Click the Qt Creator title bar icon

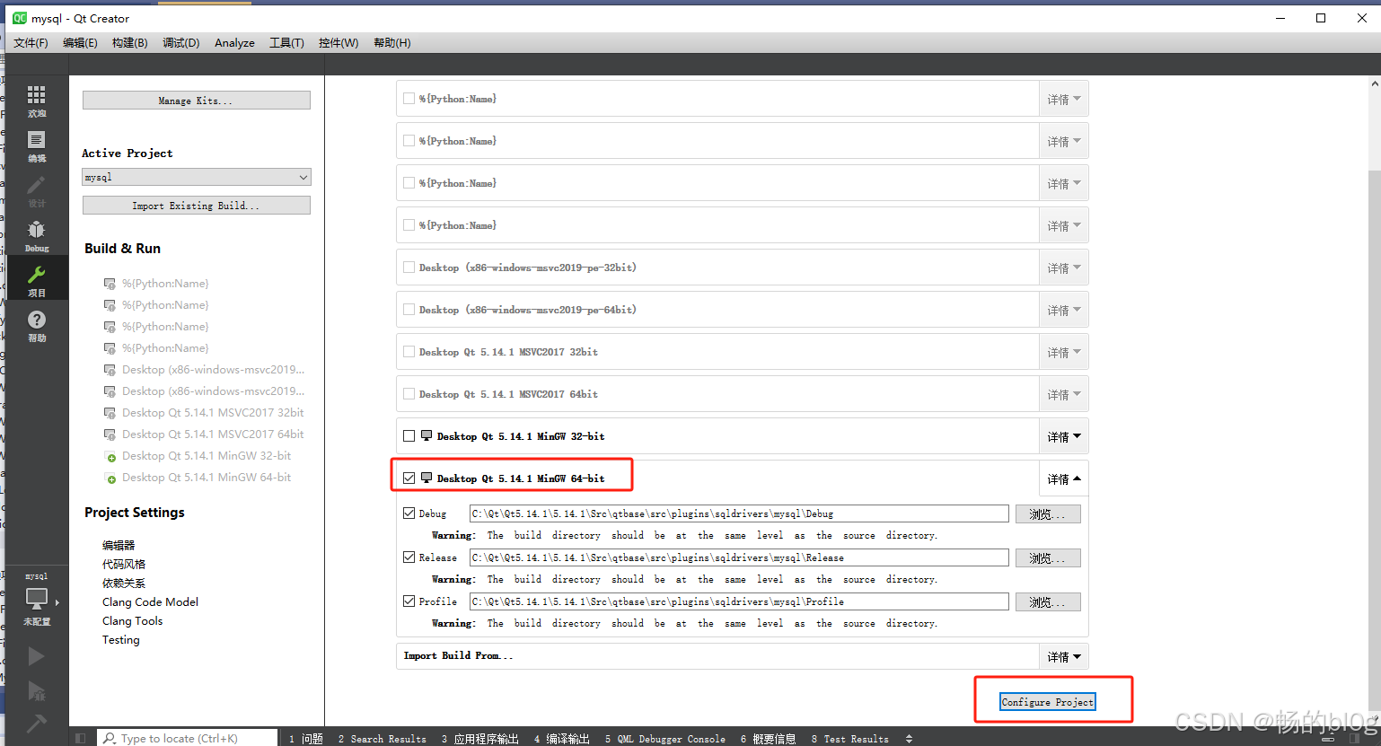tap(20, 18)
